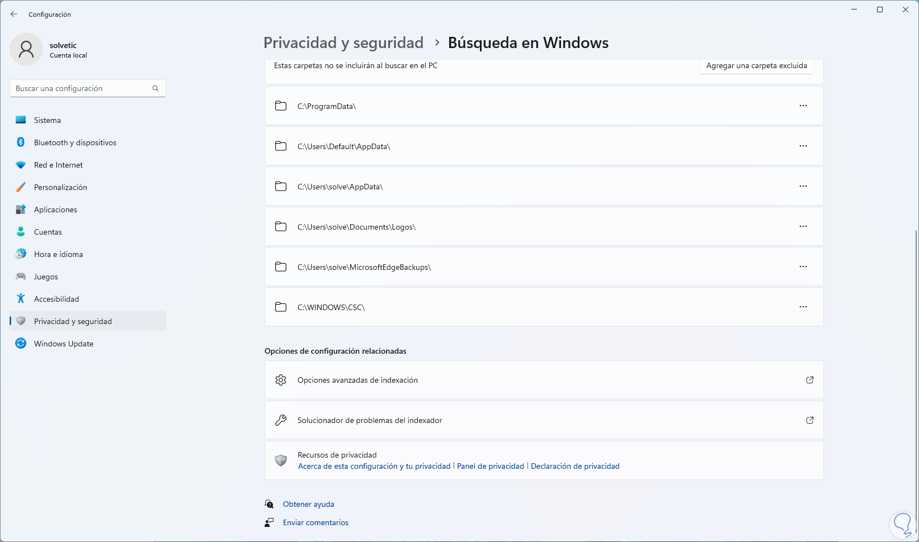Select Sistema in the sidebar

point(48,120)
